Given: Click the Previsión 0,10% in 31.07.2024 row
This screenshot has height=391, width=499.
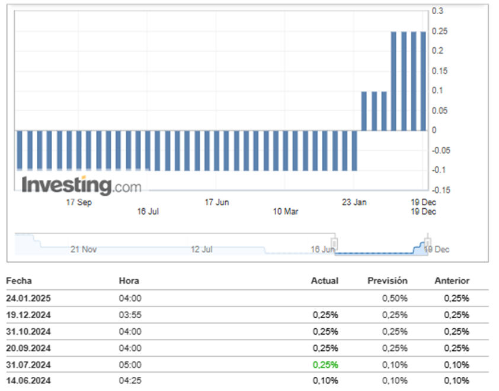Looking at the screenshot, I should point(395,364).
